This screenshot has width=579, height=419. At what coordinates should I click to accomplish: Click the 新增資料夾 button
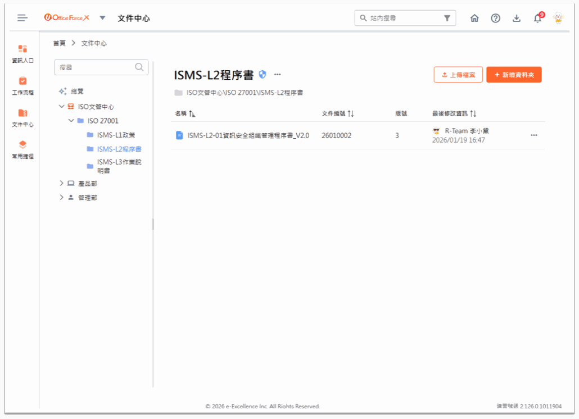pyautogui.click(x=514, y=75)
